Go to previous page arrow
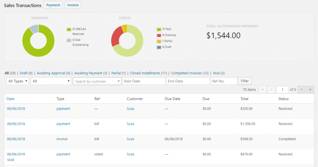 click(x=271, y=90)
